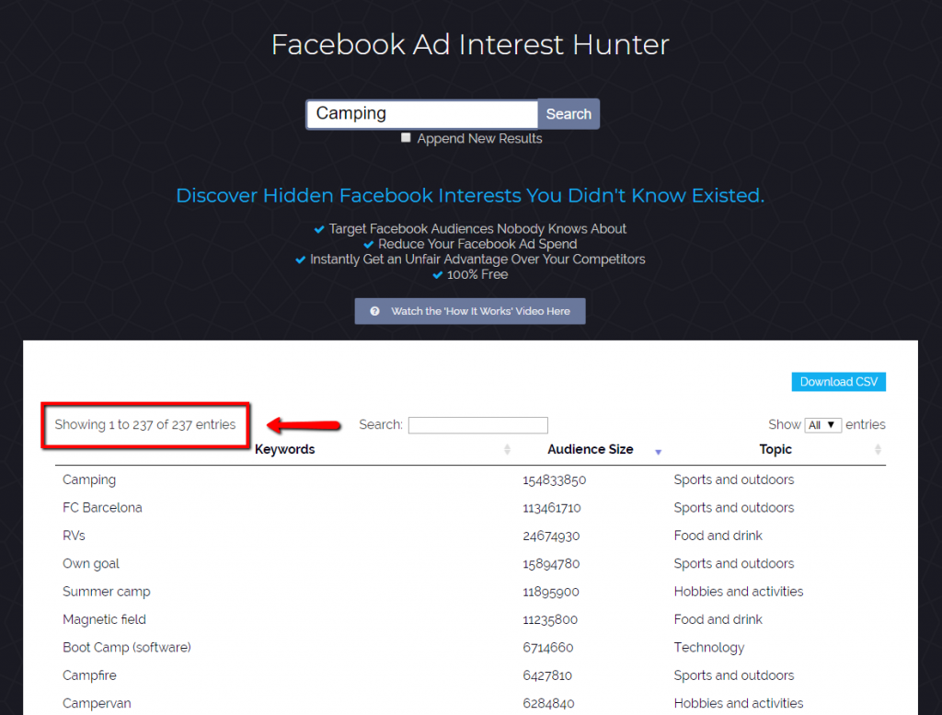Click the Download CSV button
Viewport: 942px width, 715px height.
click(x=838, y=381)
